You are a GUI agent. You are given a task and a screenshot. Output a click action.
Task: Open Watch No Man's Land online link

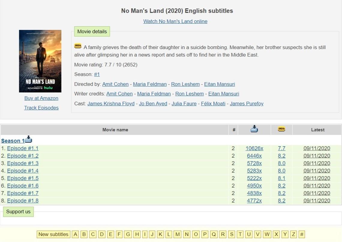click(x=175, y=21)
